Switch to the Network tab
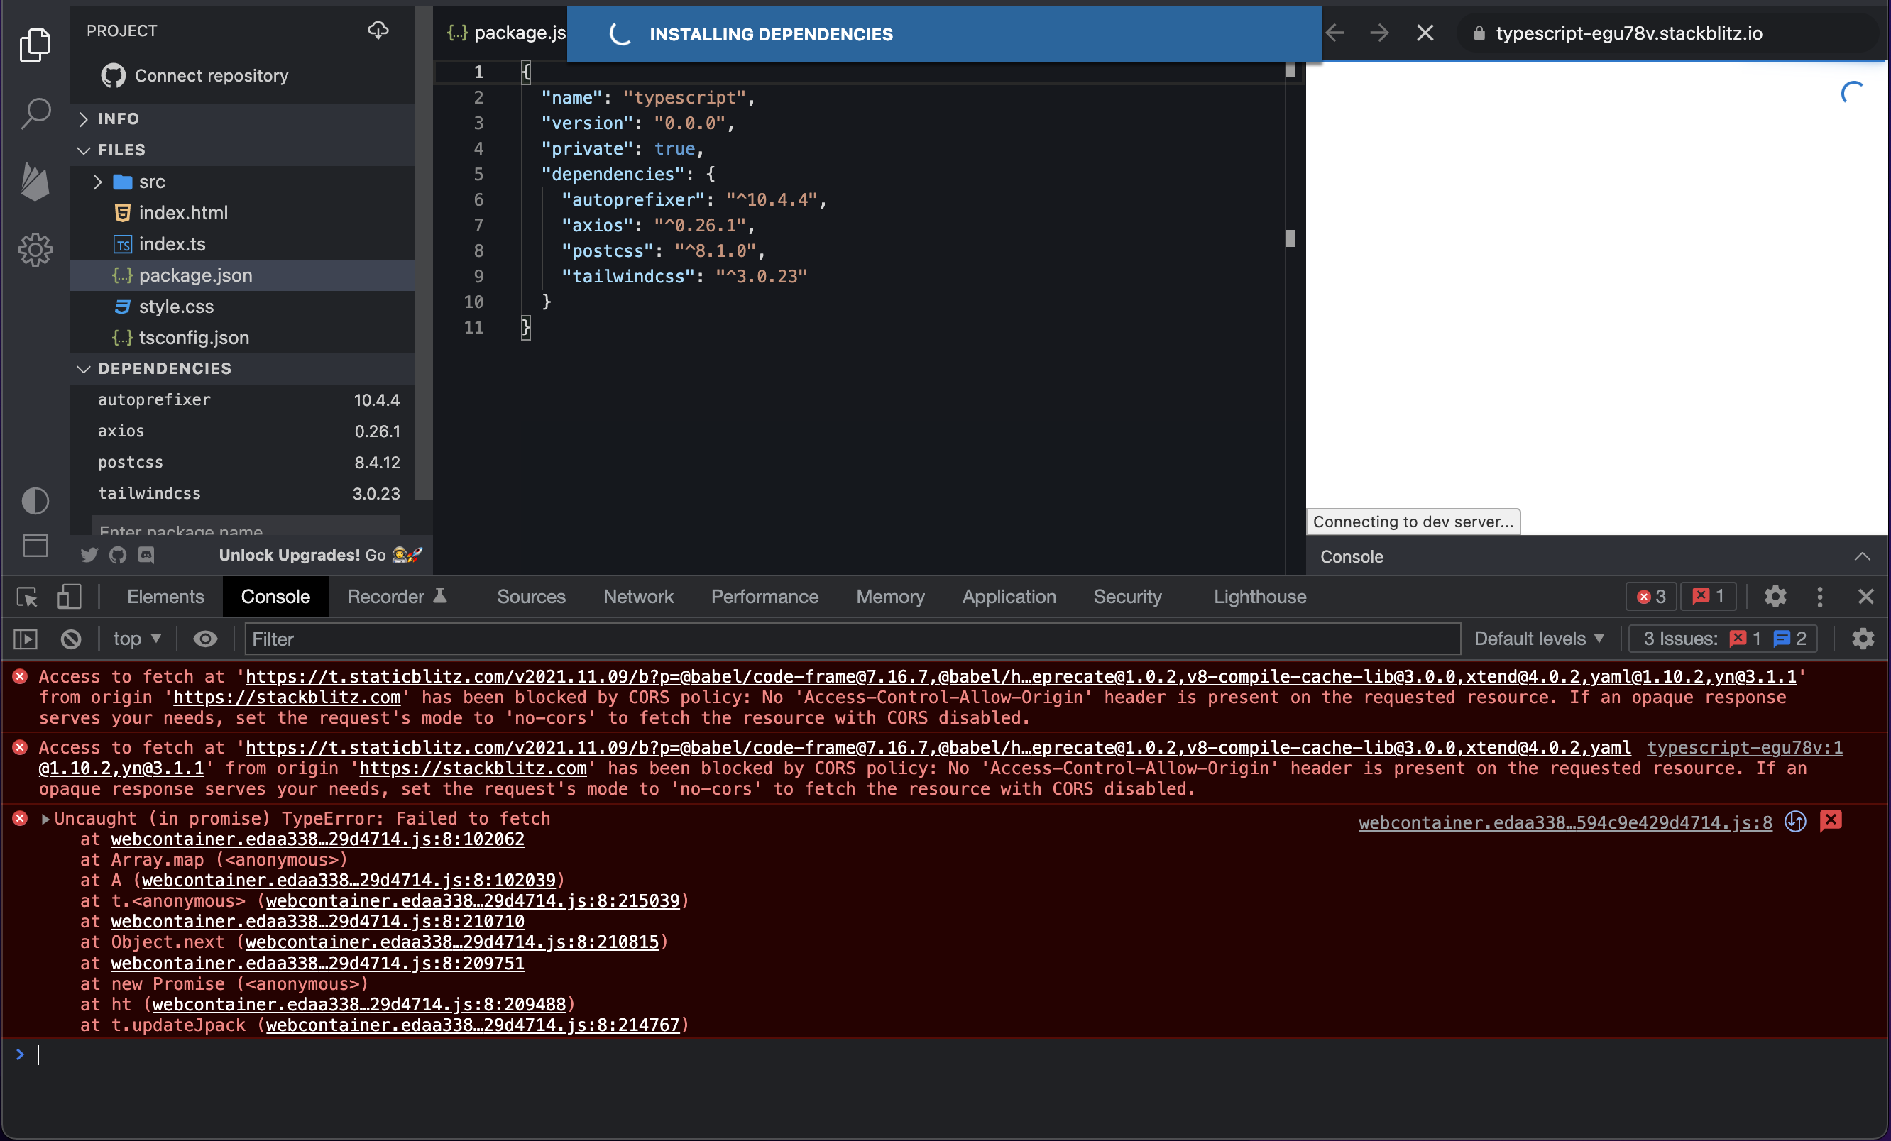 point(637,596)
